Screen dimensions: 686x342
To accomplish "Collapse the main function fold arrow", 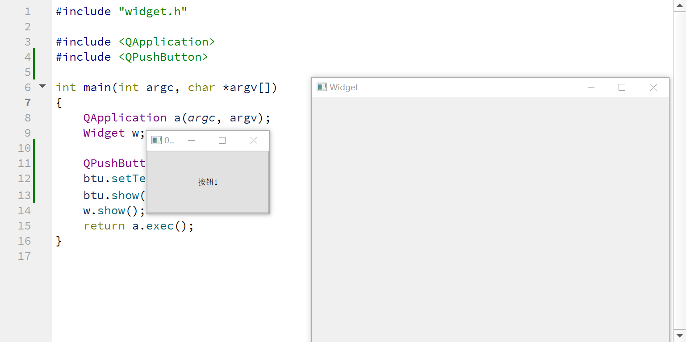I will pyautogui.click(x=42, y=86).
